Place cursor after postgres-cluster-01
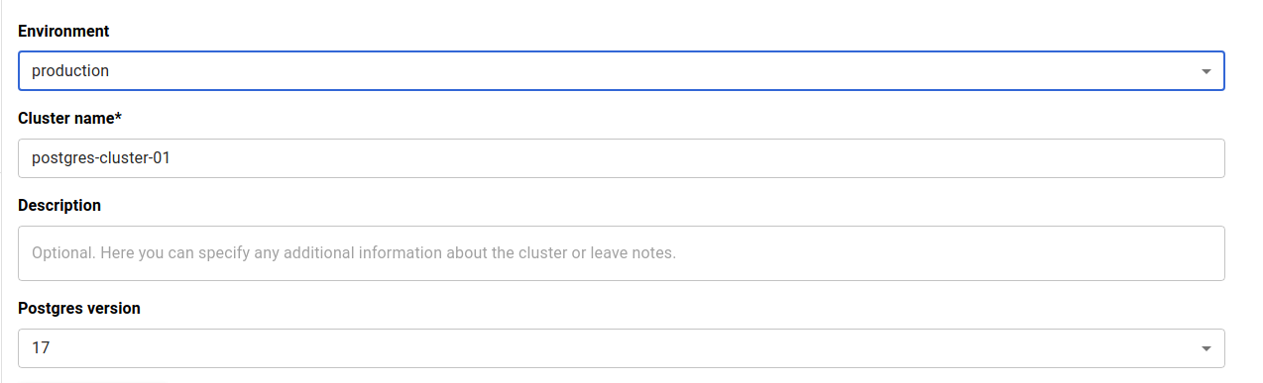The width and height of the screenshot is (1263, 383). 172,158
